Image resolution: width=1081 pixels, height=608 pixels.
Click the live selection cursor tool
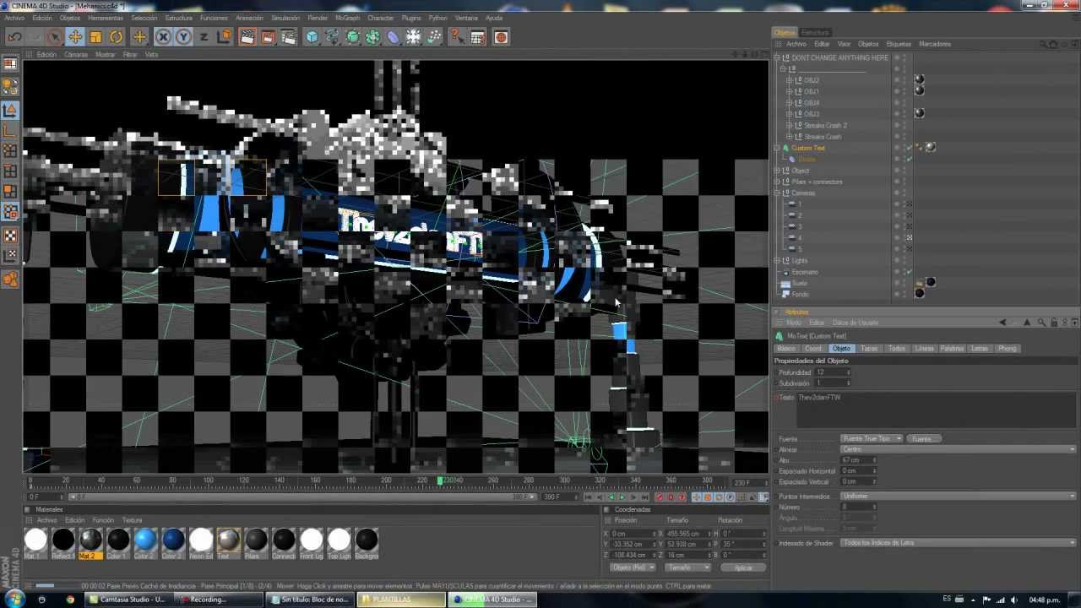click(x=55, y=37)
